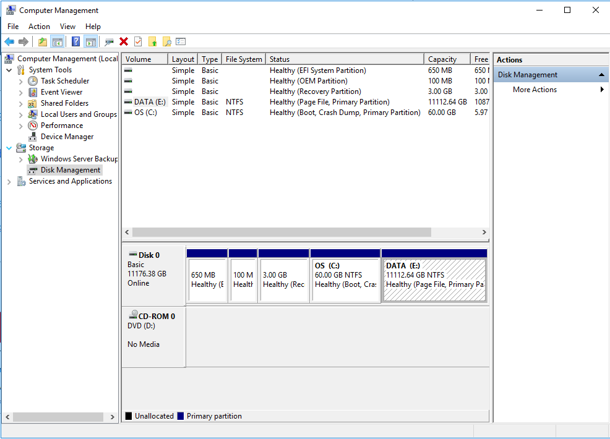Click the Windows Server Backup icon
610x439 pixels.
click(x=33, y=159)
